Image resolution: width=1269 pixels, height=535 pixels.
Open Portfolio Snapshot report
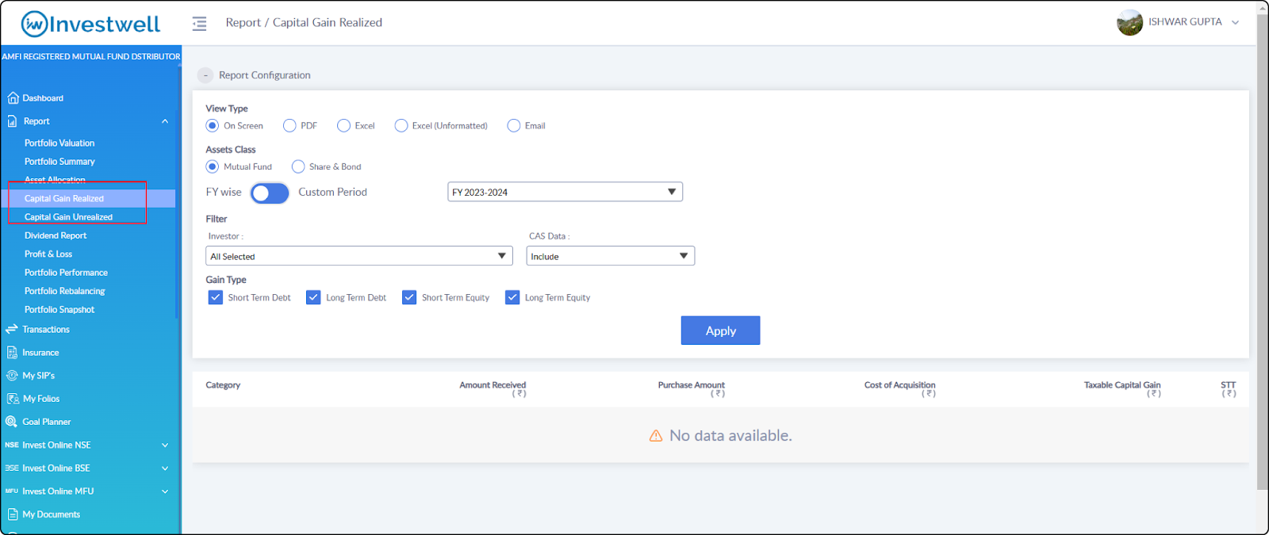(x=59, y=310)
